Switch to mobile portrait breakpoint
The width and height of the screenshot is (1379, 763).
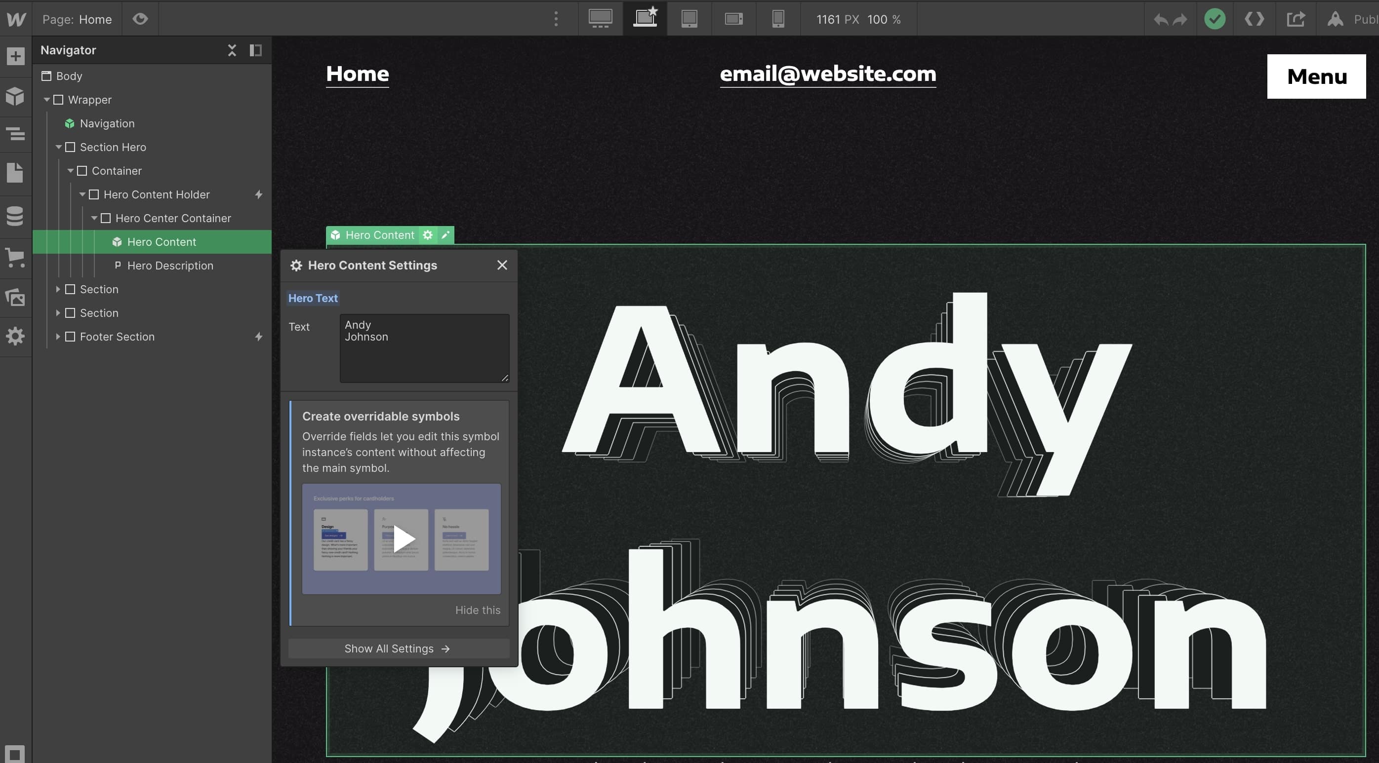coord(778,19)
